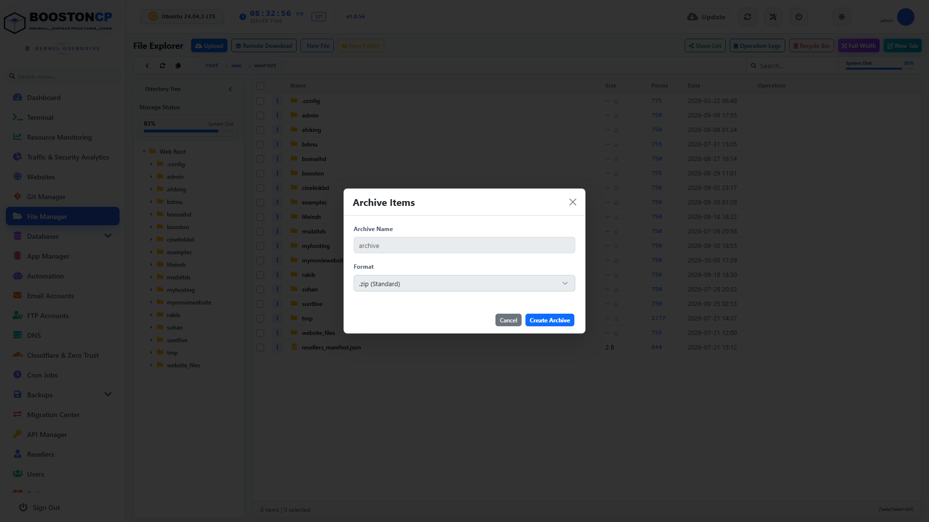Collapse the Web Root tree node
This screenshot has width=929, height=522.
pyautogui.click(x=144, y=151)
